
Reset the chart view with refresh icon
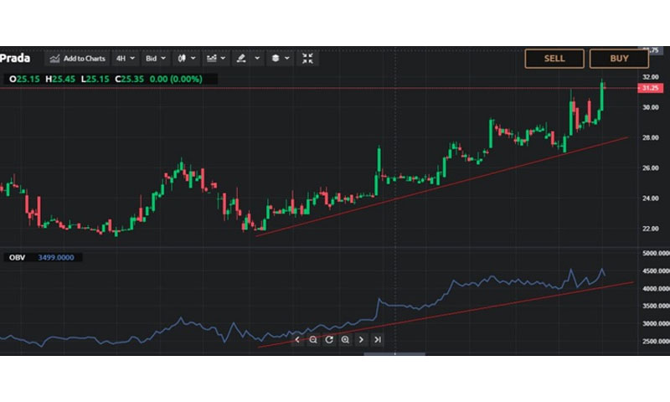[329, 340]
